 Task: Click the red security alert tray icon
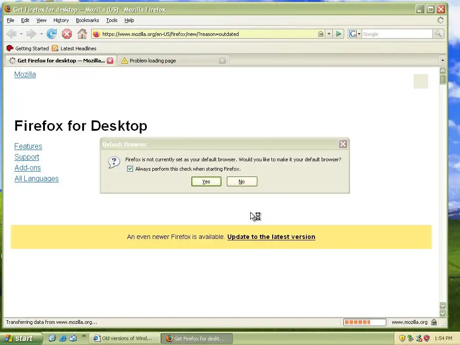(x=427, y=338)
